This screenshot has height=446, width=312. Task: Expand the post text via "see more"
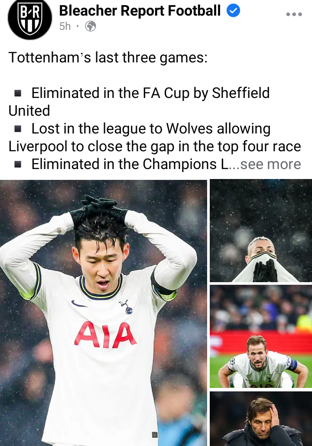coord(270,164)
